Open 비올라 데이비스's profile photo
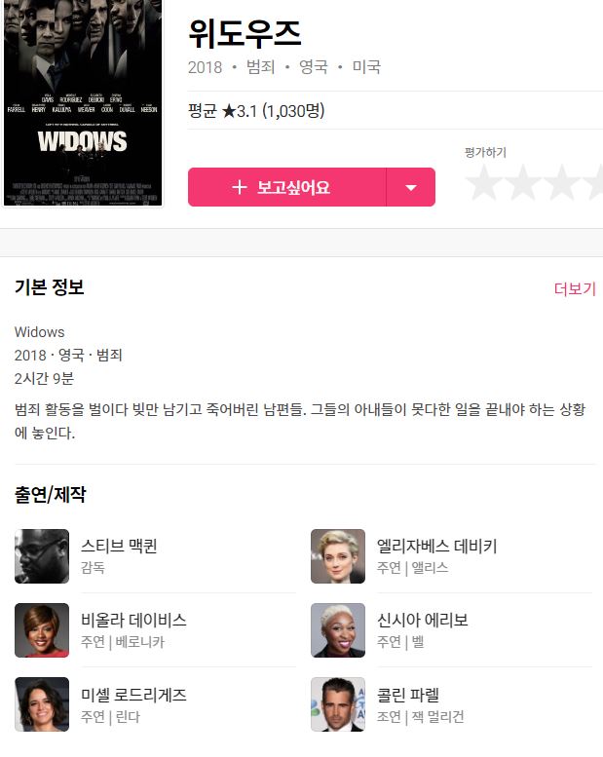Image resolution: width=603 pixels, height=757 pixels. coord(42,630)
